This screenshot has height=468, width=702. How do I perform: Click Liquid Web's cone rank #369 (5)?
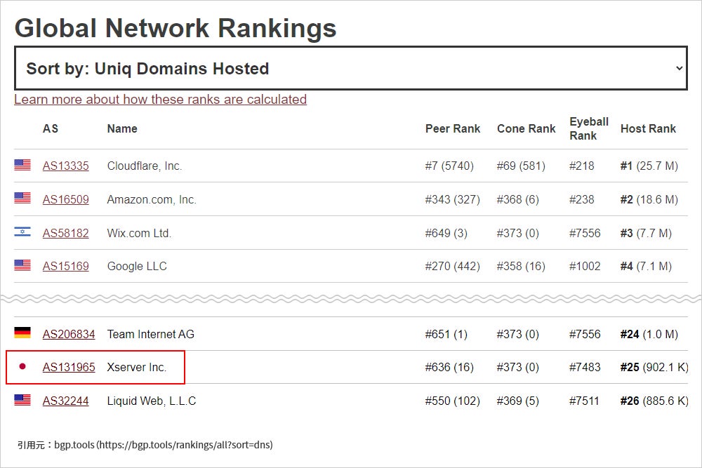pos(518,401)
